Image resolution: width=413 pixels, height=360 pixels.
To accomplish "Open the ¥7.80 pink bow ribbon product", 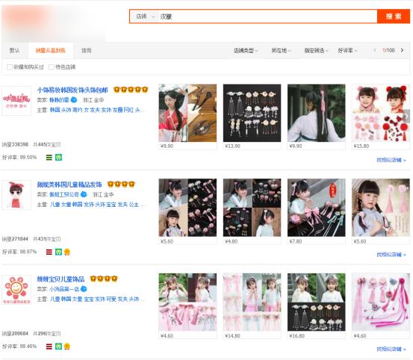I will pyautogui.click(x=317, y=208).
